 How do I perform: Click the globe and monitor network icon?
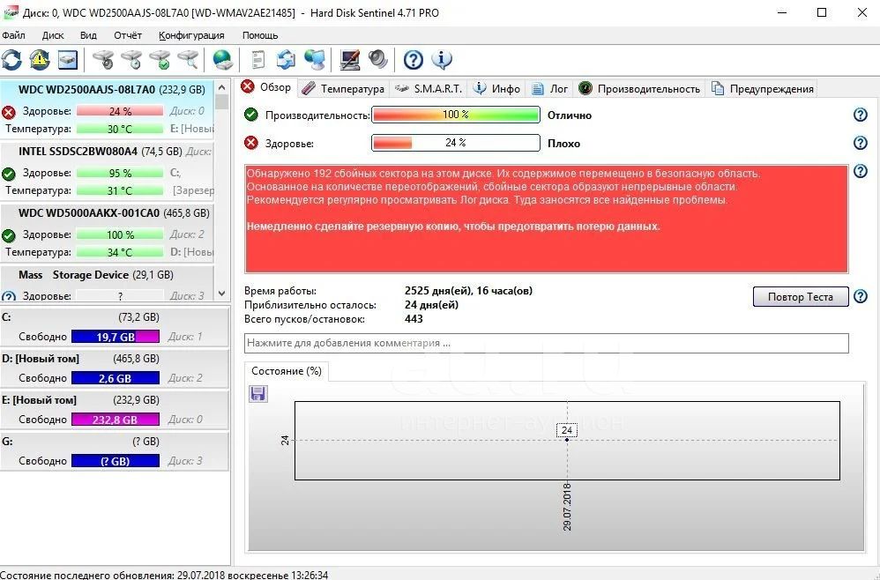coord(314,59)
